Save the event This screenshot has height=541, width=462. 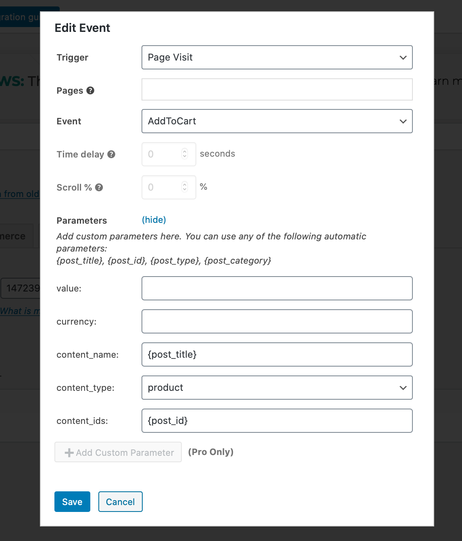(x=72, y=502)
